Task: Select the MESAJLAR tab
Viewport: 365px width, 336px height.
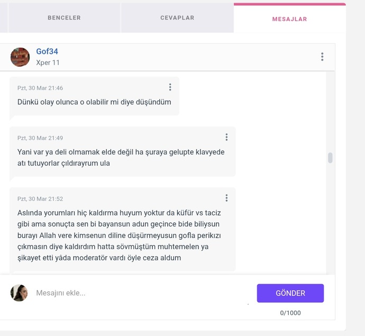Action: [289, 19]
